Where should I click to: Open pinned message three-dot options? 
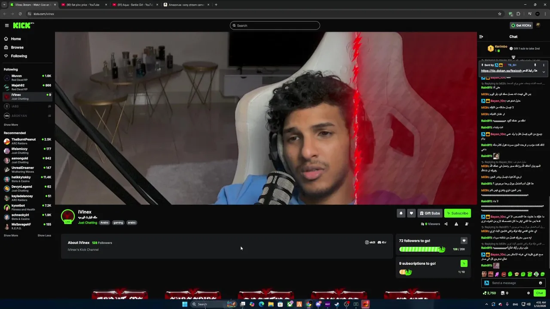click(544, 65)
